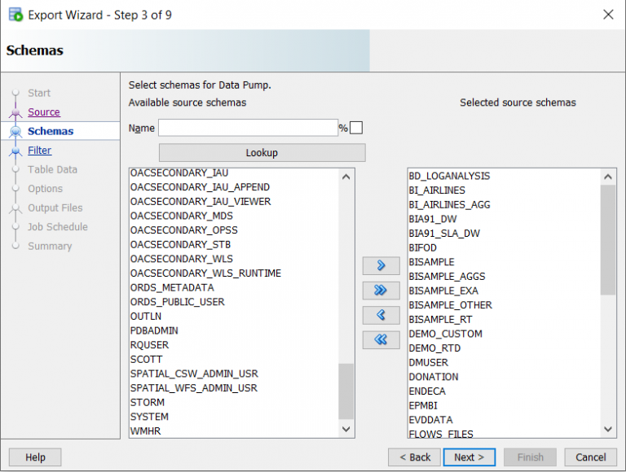The height and width of the screenshot is (472, 626).
Task: Proceed with the Next > button
Action: click(469, 457)
